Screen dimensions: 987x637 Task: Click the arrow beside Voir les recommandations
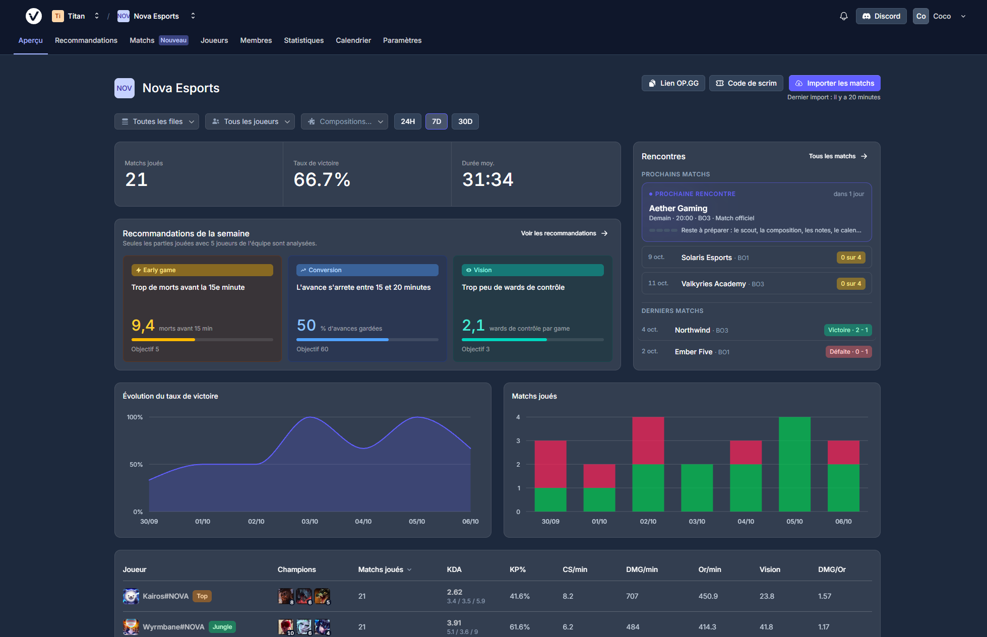(604, 233)
